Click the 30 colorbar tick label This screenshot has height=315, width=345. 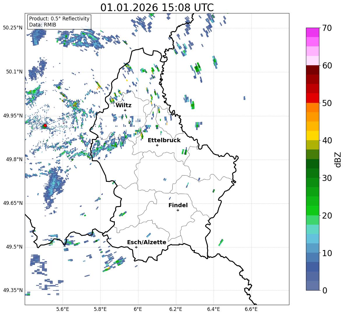pyautogui.click(x=327, y=178)
